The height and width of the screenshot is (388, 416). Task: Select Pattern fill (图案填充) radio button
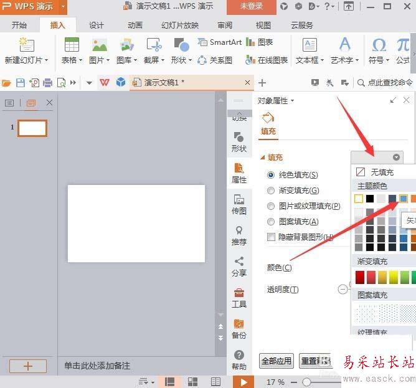(271, 221)
